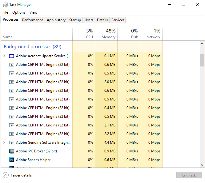Switch to the Performance tab

point(33,20)
